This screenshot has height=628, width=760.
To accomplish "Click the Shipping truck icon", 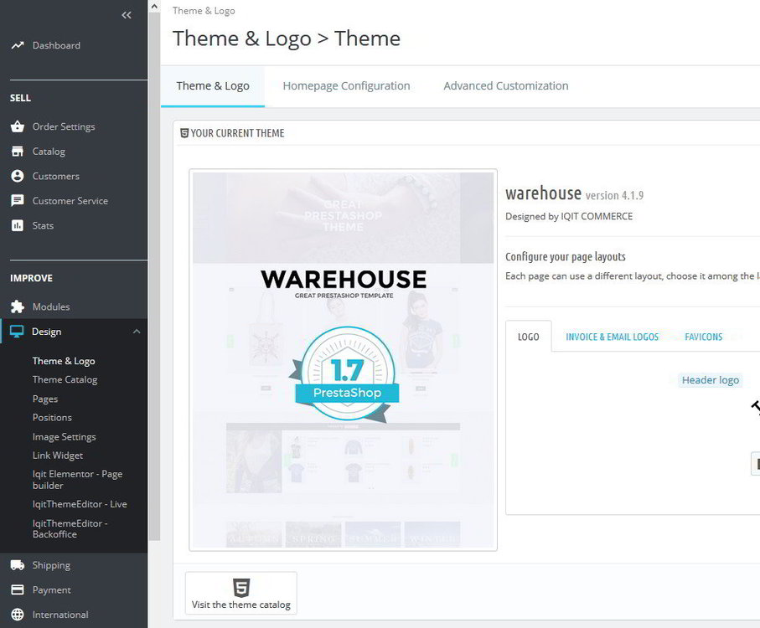I will [x=18, y=565].
